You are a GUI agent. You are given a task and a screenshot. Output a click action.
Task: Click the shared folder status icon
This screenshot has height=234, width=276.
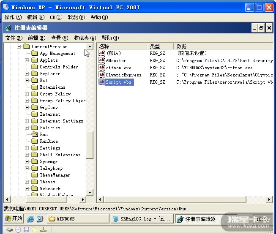(x=35, y=230)
